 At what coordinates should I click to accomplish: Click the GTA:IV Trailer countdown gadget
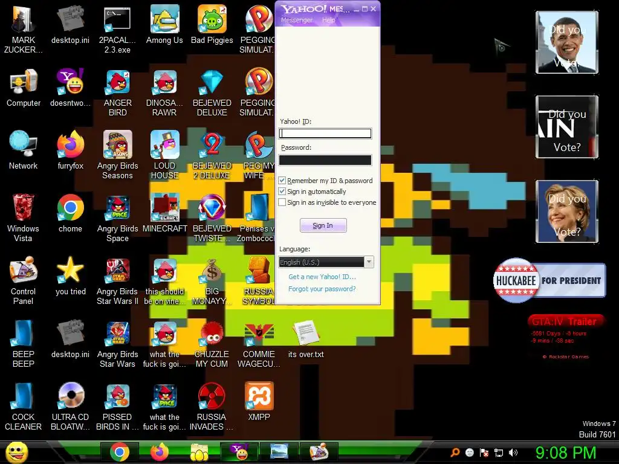coord(566,337)
